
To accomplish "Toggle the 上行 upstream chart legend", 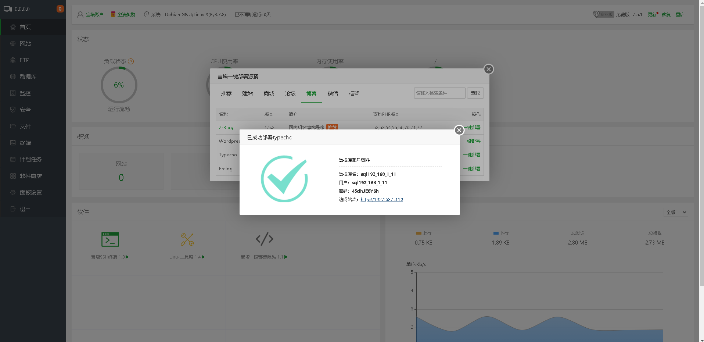I will (424, 233).
